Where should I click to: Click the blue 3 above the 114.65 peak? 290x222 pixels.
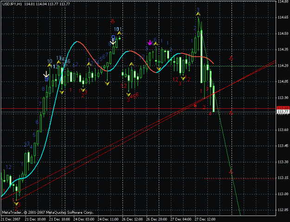[198, 10]
